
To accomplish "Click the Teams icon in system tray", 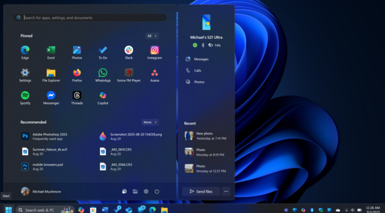I will coord(286,210).
